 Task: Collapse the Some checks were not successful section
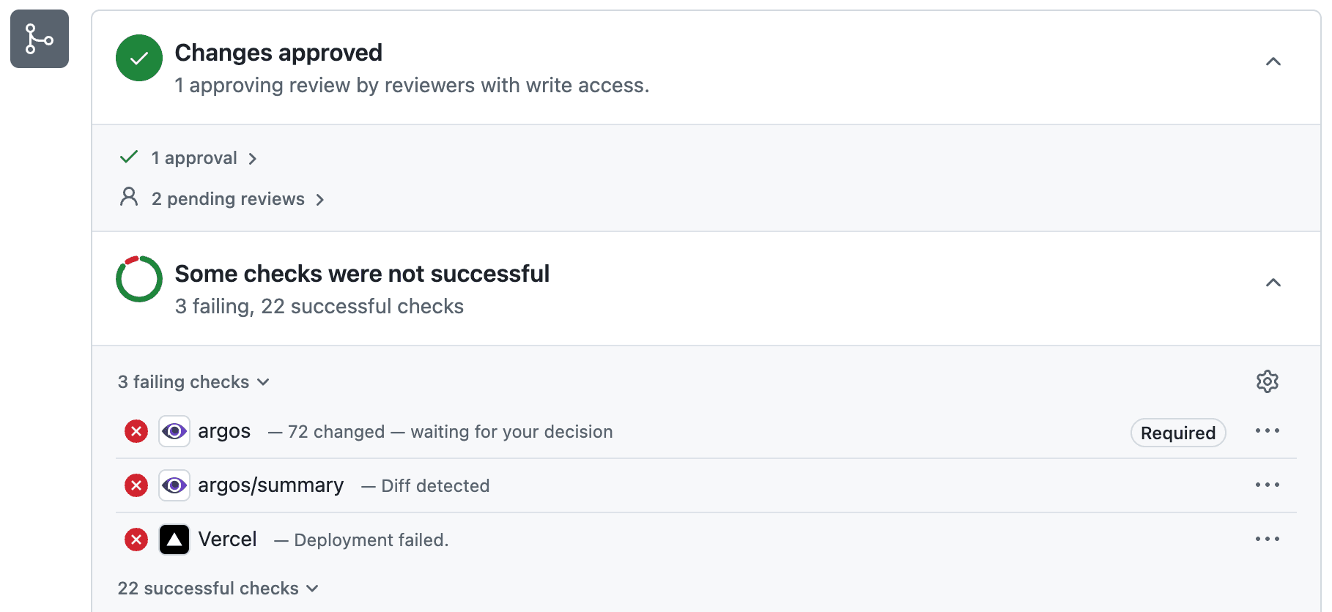click(x=1274, y=283)
